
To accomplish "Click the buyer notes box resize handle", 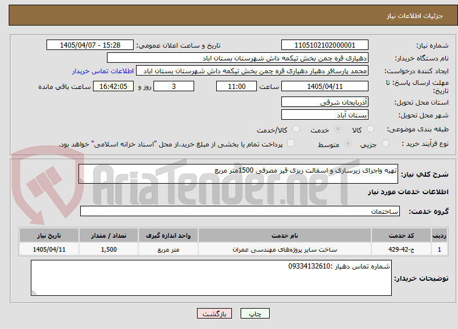I will point(34,293).
